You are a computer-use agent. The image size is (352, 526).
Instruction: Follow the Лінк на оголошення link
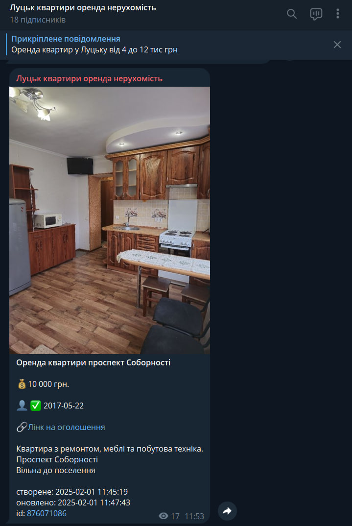point(67,427)
